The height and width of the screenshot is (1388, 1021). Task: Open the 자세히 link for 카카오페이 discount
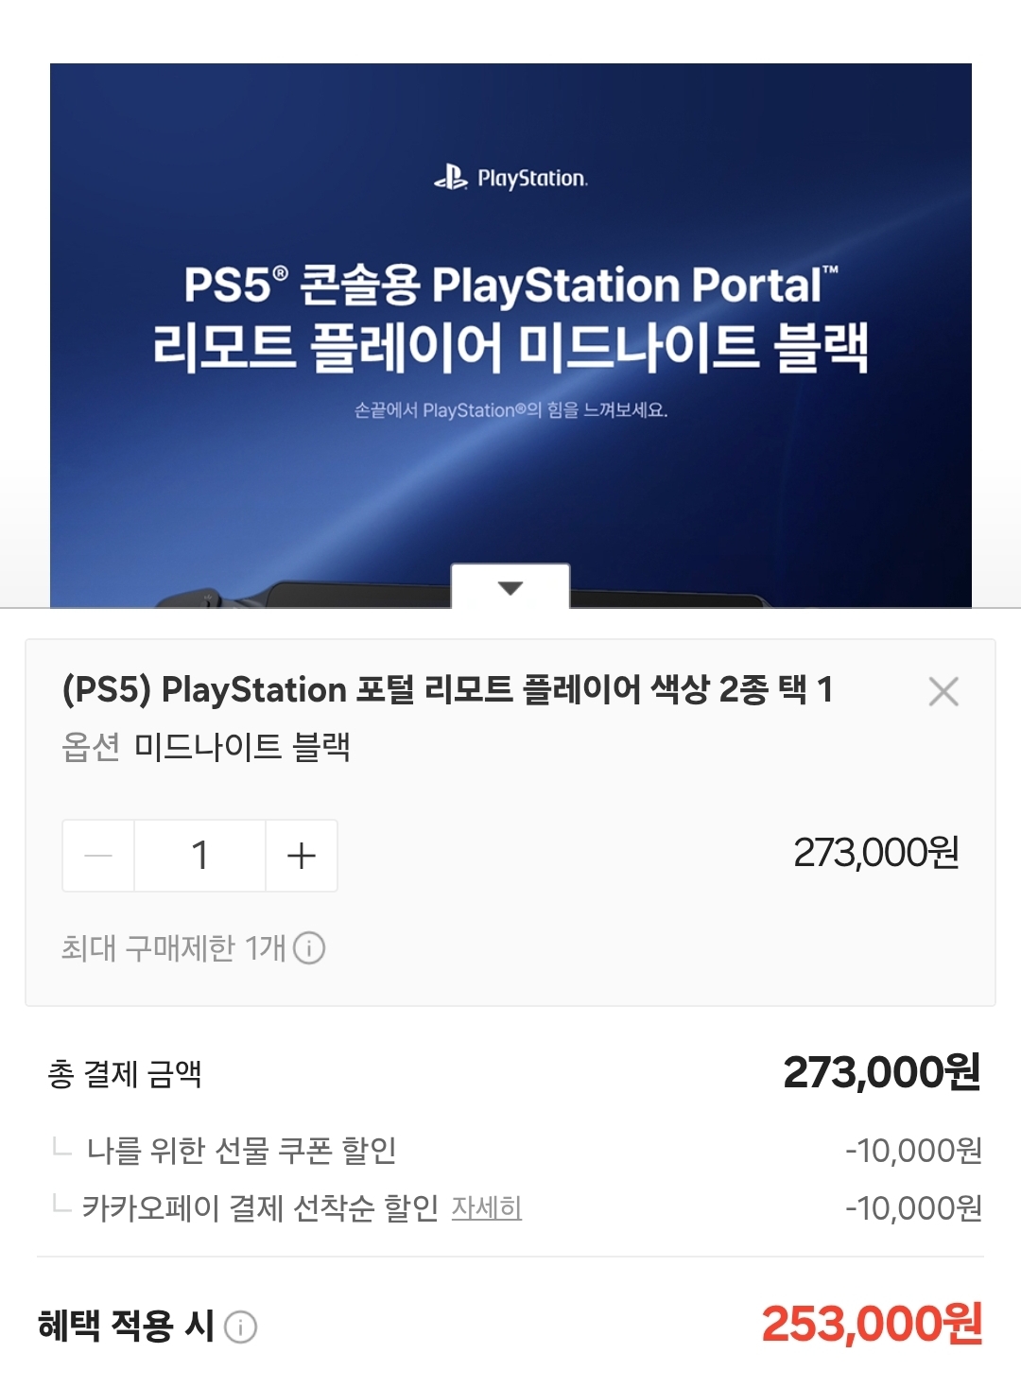tap(487, 1208)
